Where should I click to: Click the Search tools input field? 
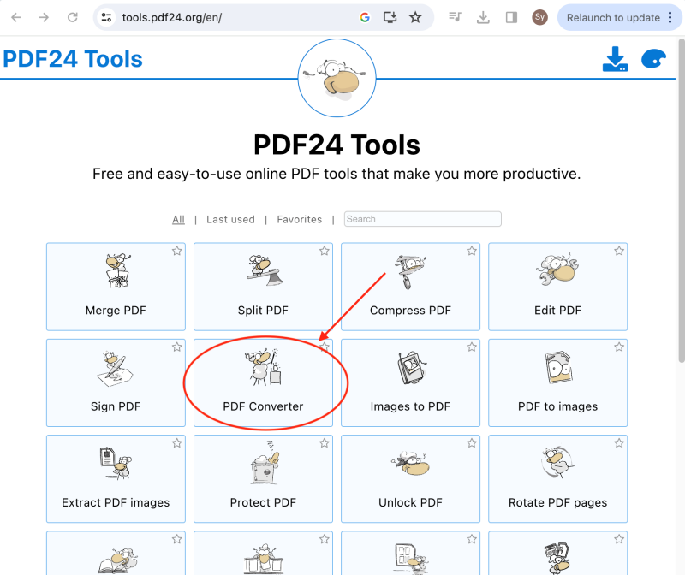(x=422, y=219)
